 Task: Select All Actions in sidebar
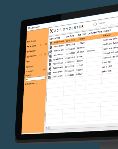pyautogui.click(x=31, y=46)
